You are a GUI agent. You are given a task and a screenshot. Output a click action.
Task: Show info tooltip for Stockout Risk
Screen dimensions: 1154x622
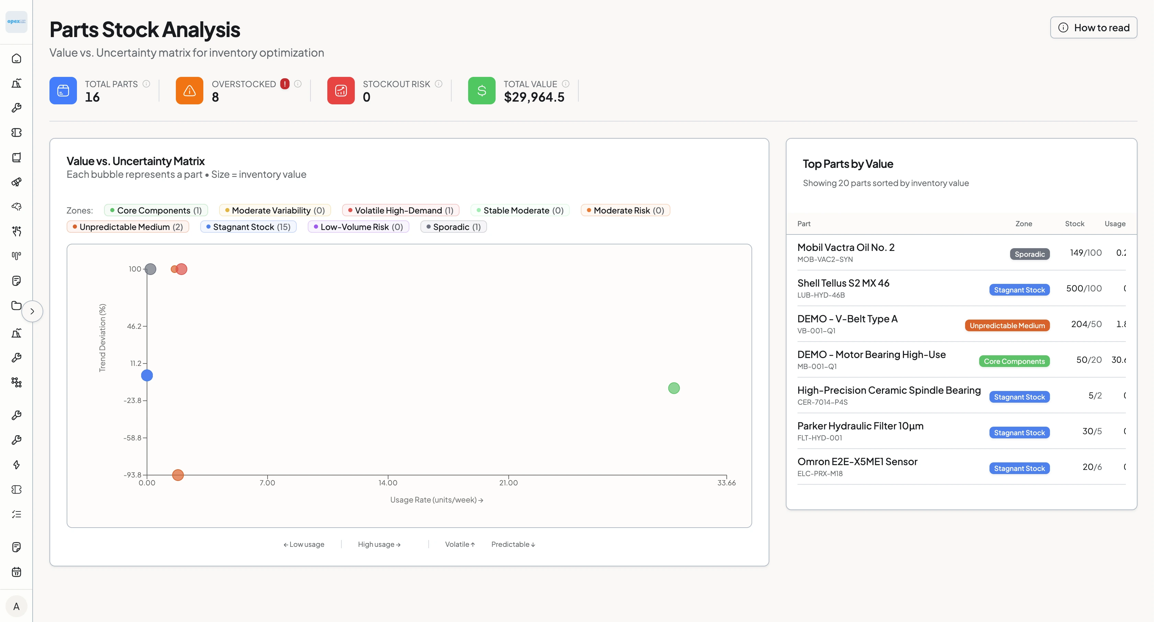[x=439, y=84]
